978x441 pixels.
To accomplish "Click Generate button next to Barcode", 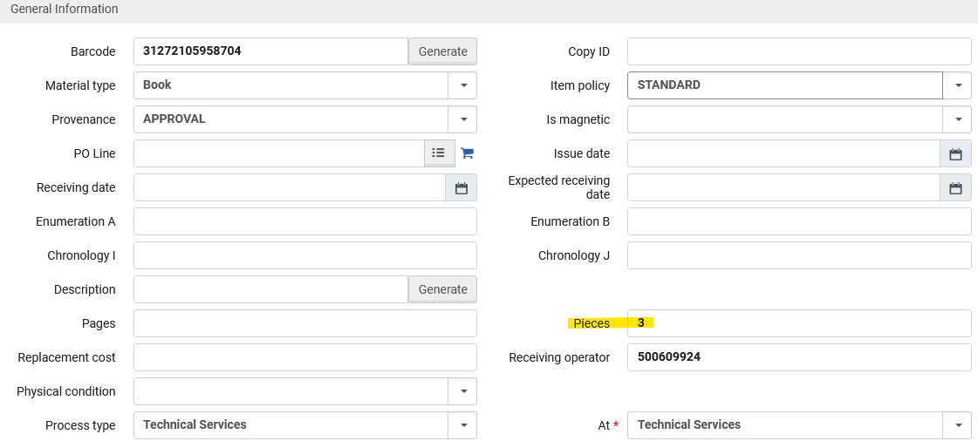I will coord(442,51).
